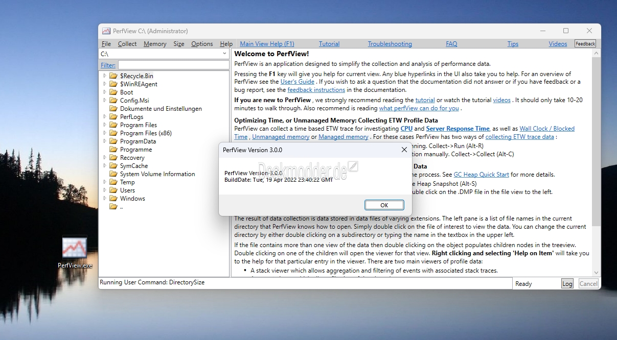Open the Server Response Time link
Screen dimensions: 617x340
click(x=458, y=129)
